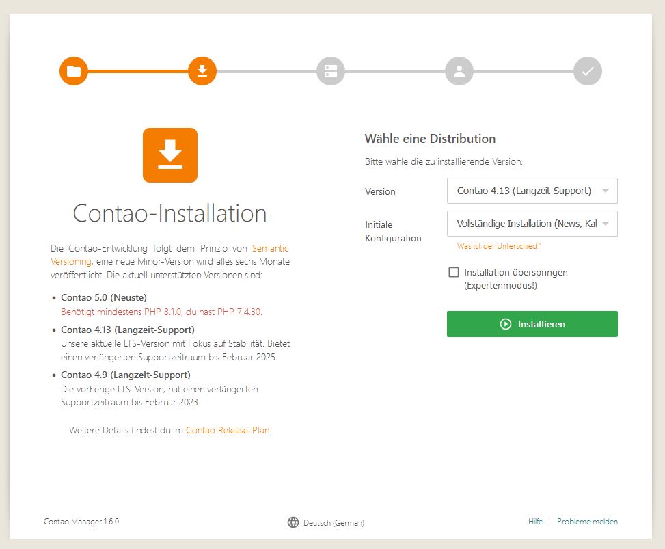665x549 pixels.
Task: Click the PHP 8.1.0 requirement warning text
Action: [x=161, y=312]
